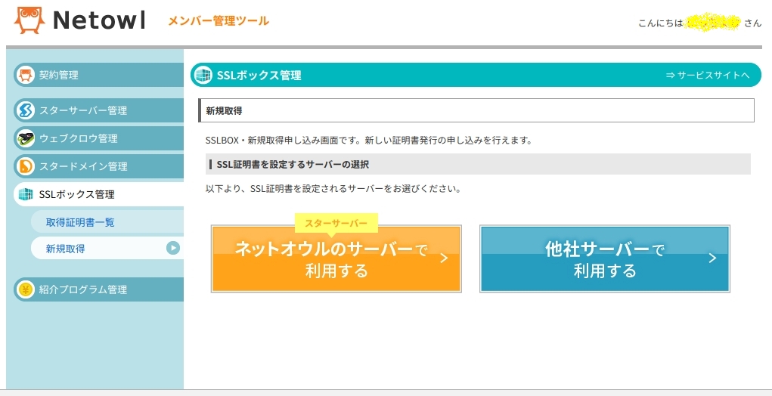The image size is (772, 396).
Task: Go to 取得証明書一覧
Action: 107,222
